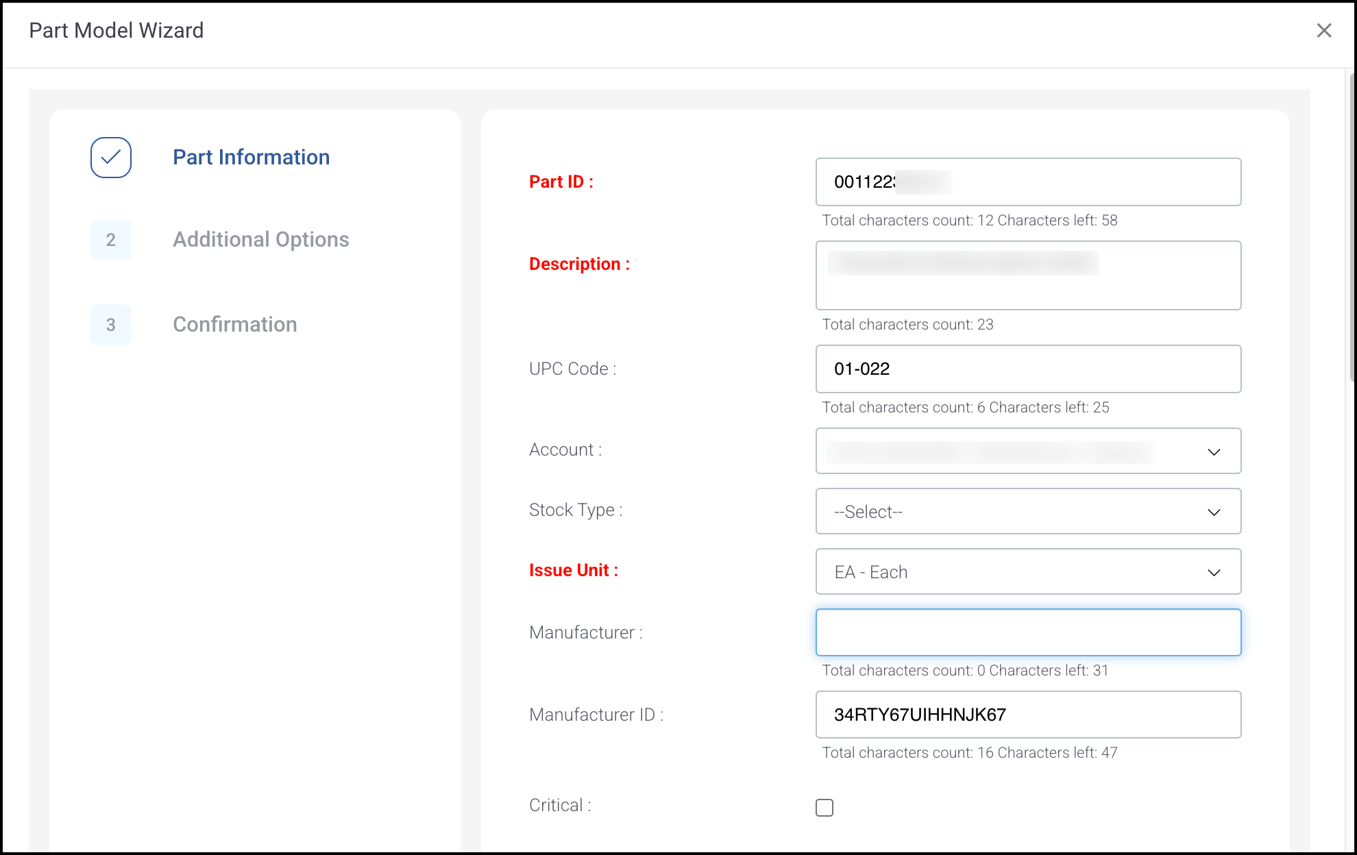Open the Part Information step
Viewport: 1357px width, 855px height.
coord(251,158)
